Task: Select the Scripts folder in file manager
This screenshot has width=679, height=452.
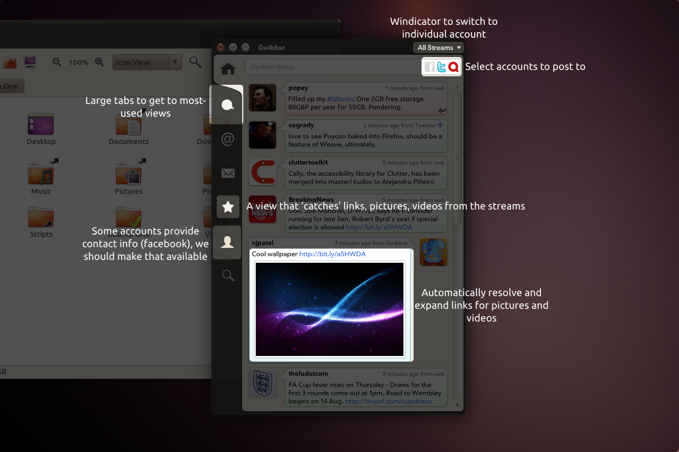Action: pos(41,221)
